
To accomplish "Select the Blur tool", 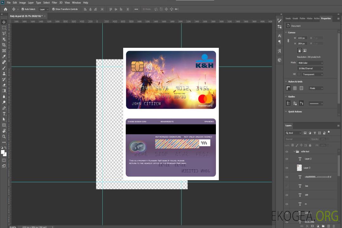I will click(x=4, y=97).
